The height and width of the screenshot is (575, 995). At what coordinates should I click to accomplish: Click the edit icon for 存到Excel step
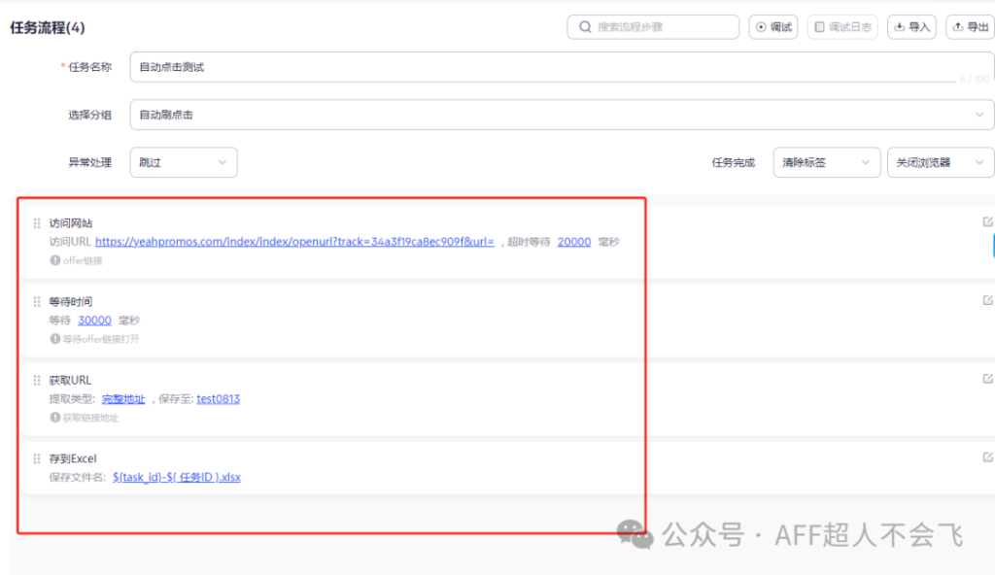click(987, 457)
